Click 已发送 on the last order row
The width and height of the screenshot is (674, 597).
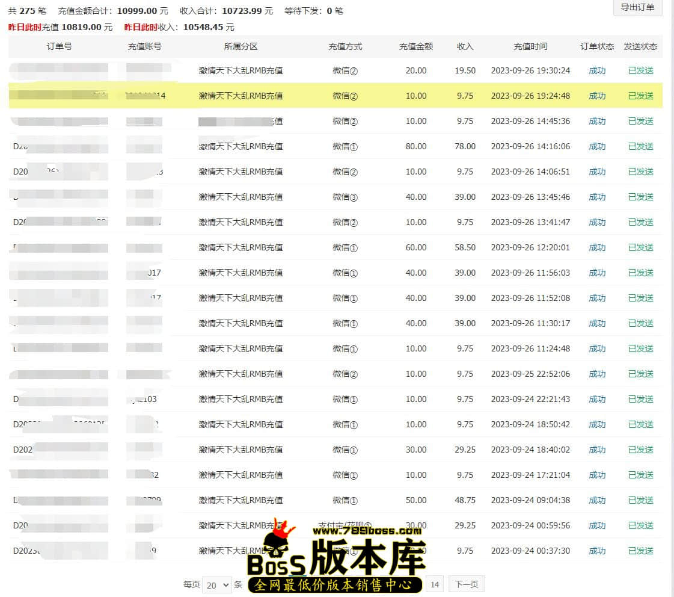pos(640,551)
